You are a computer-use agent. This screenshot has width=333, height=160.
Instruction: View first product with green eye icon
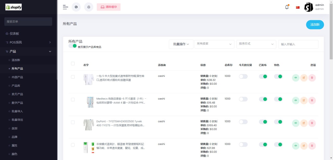pyautogui.click(x=296, y=78)
